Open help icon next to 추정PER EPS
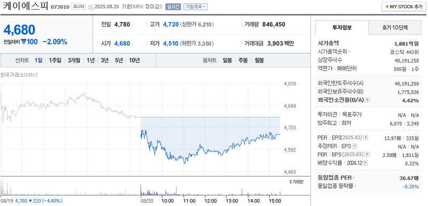Viewport: 428px width, 206px height. pos(355,146)
